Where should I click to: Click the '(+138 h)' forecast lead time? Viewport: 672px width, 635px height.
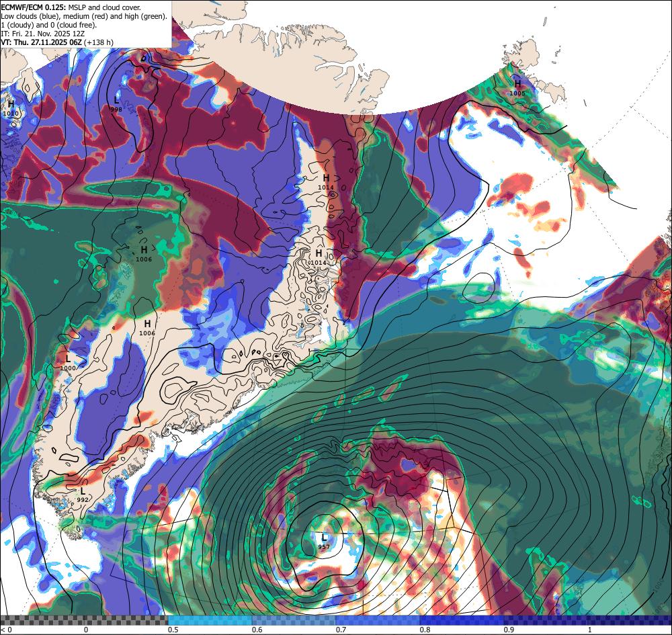[x=99, y=42]
